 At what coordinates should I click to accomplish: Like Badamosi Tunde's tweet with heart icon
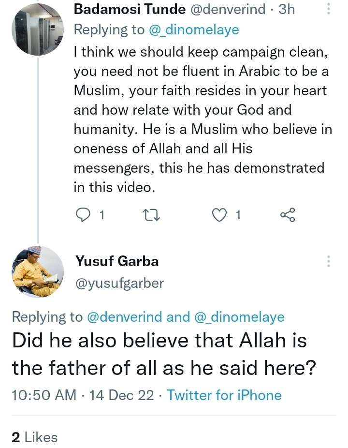point(220,215)
